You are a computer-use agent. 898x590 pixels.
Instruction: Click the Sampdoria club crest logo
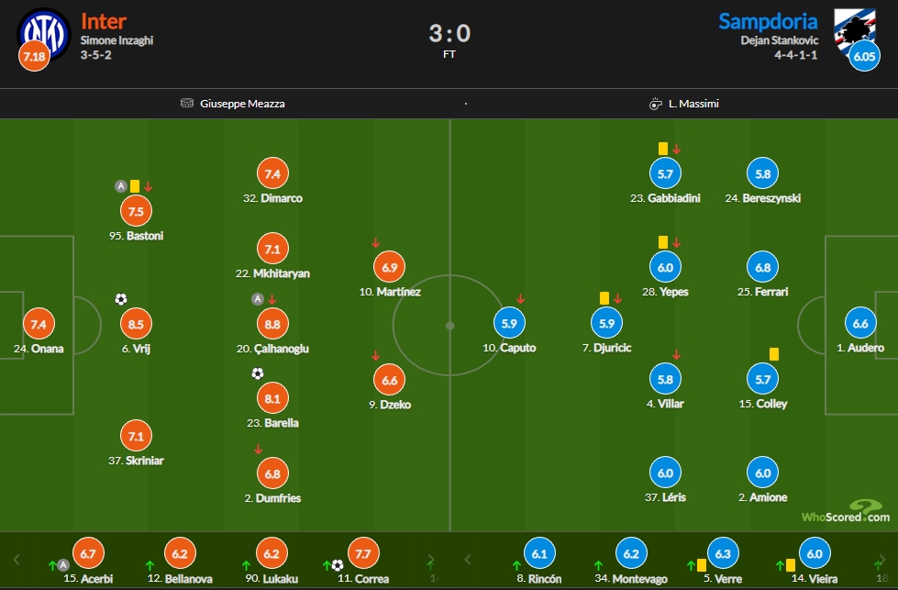point(855,29)
